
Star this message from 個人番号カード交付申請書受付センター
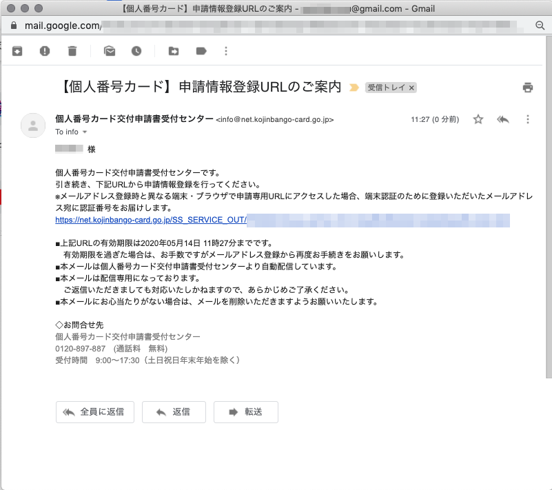coord(478,119)
